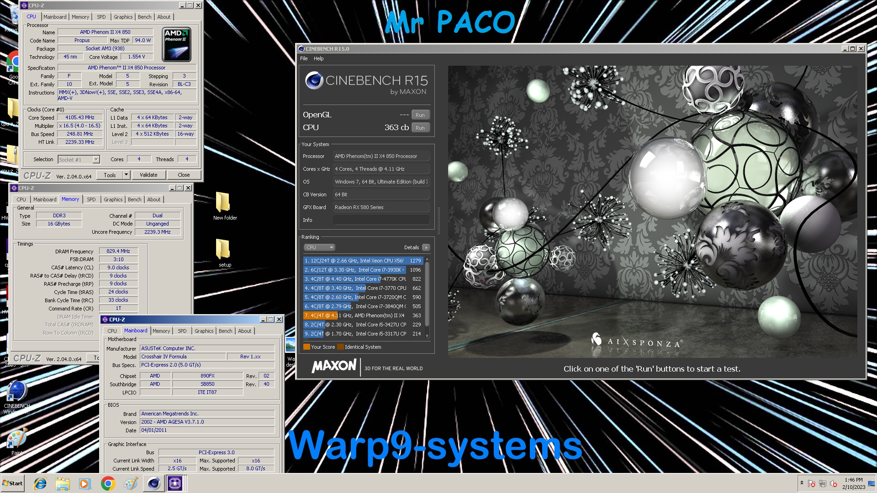The image size is (877, 493).
Task: Open SPD tab in the memory CPU-Z window
Action: coord(91,199)
